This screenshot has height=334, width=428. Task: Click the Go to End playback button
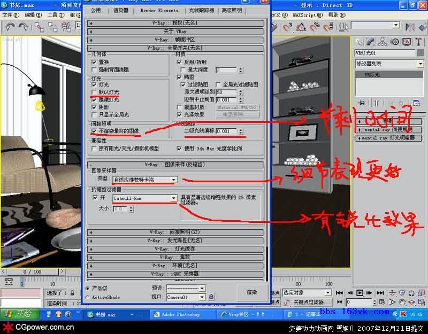(x=380, y=292)
